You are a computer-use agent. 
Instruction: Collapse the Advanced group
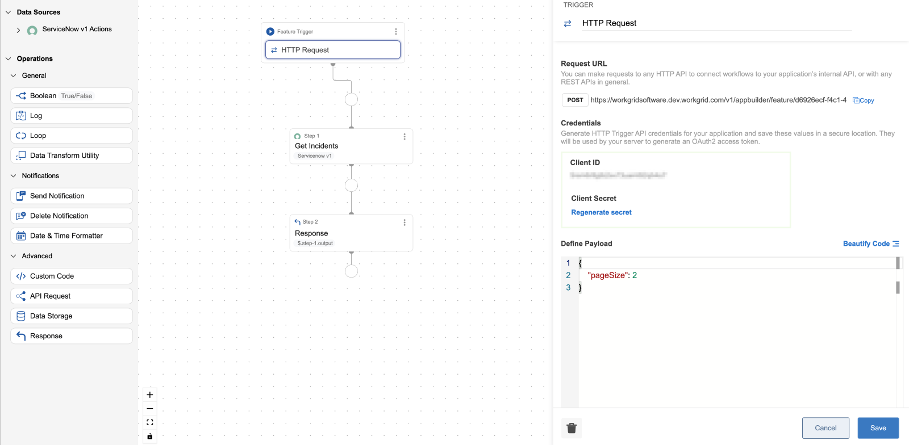coord(14,256)
